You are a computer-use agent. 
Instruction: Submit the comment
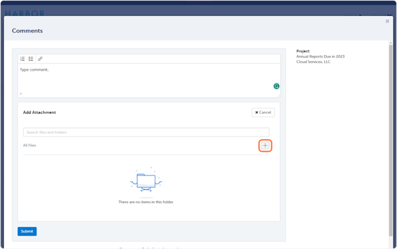coord(27,231)
